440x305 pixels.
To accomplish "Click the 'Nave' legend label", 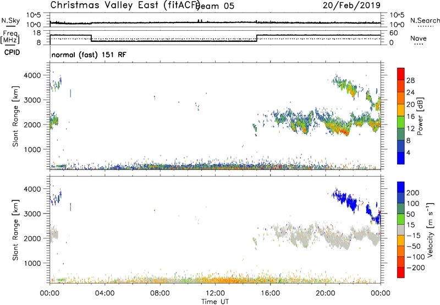I will click(x=419, y=38).
